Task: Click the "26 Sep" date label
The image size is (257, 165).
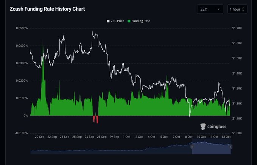Action: pos(89,137)
